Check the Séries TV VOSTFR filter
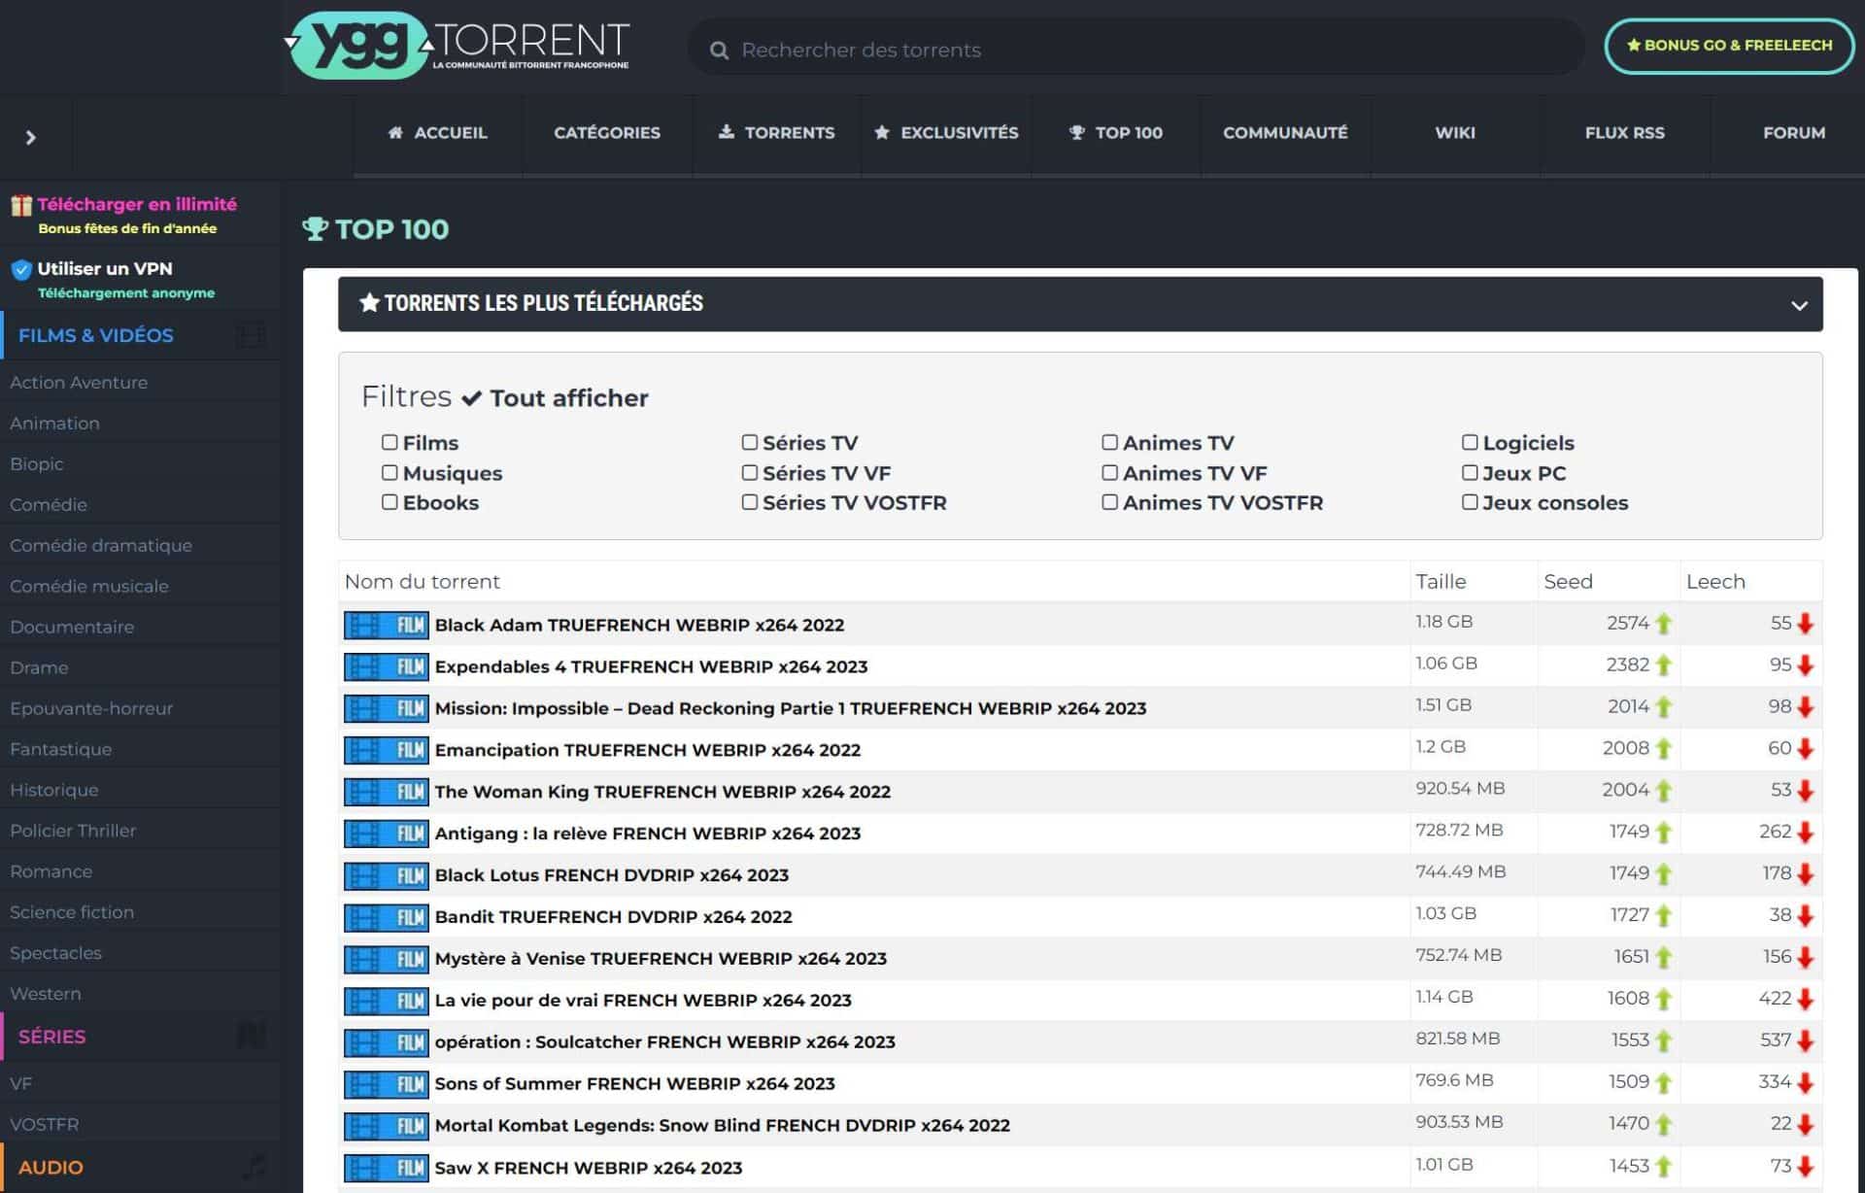 pos(750,501)
